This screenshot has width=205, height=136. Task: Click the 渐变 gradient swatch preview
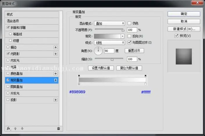pos(107,36)
